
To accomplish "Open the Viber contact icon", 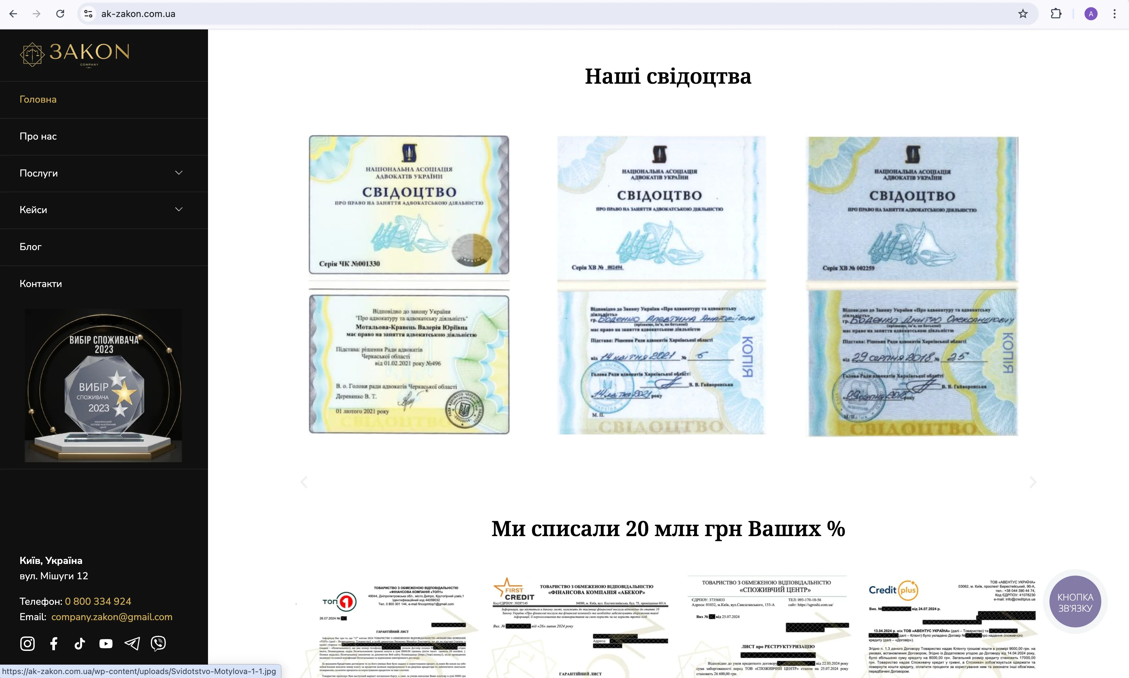I will pos(158,643).
